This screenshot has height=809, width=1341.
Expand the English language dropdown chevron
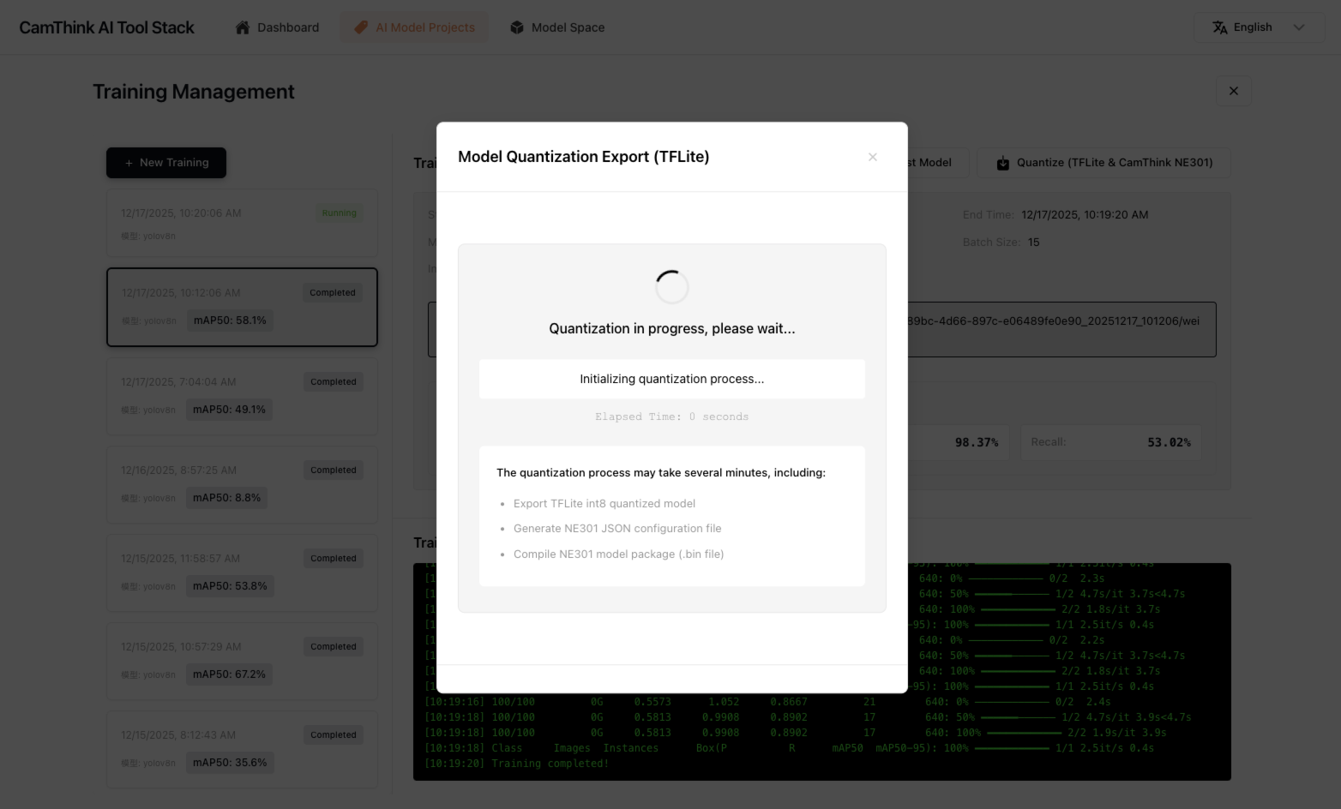click(x=1298, y=27)
